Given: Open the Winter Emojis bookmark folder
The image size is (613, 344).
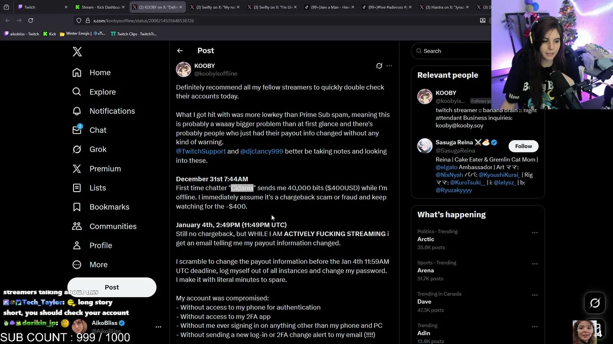Looking at the screenshot, I should [82, 34].
